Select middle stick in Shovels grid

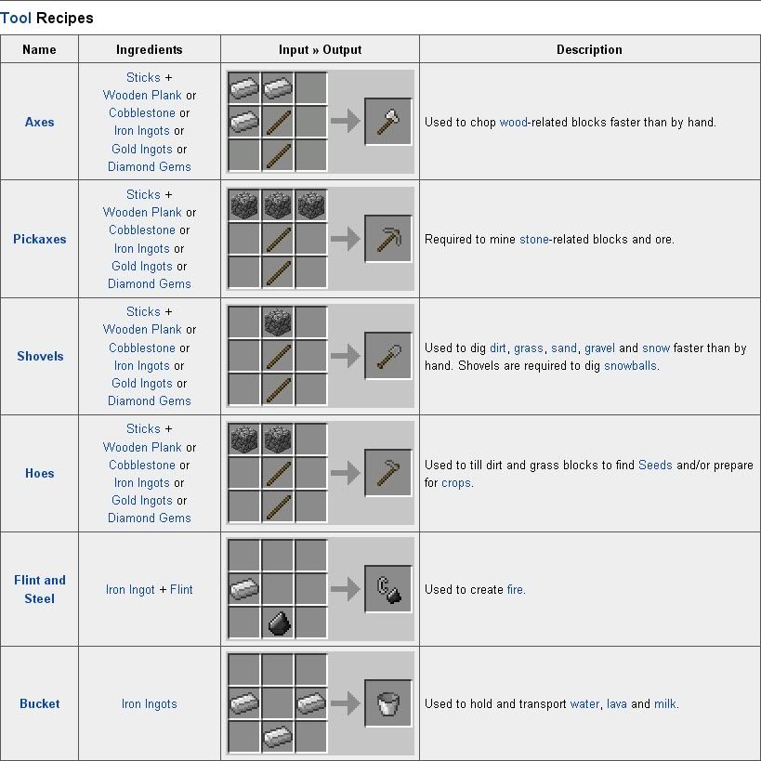point(278,356)
